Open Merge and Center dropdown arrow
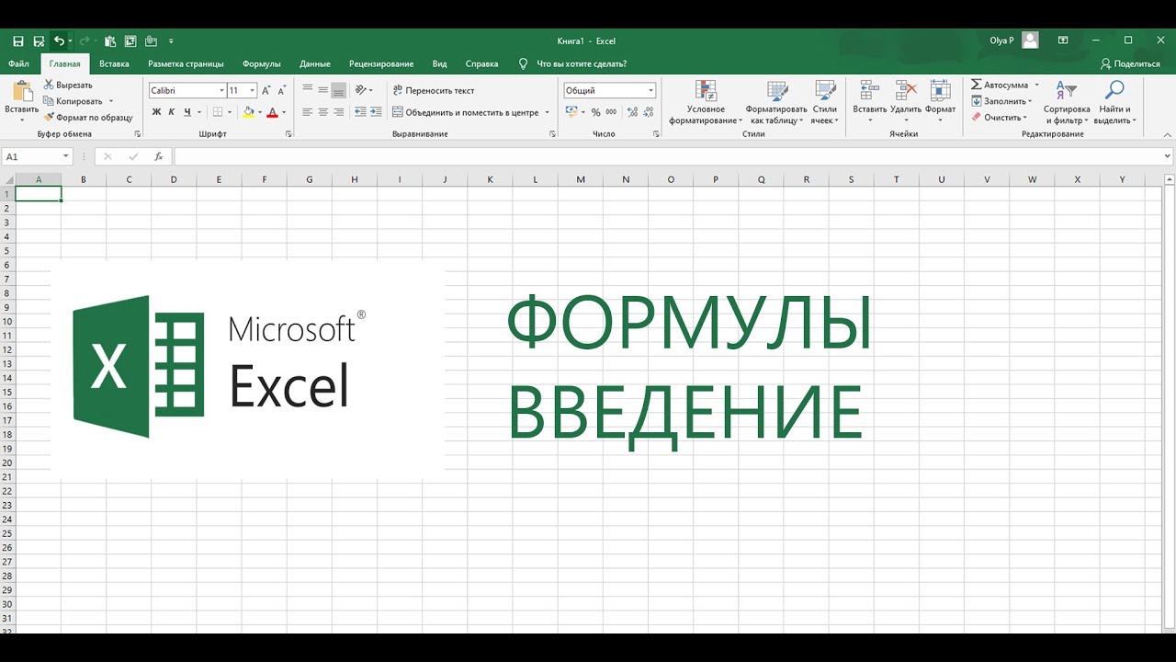The image size is (1176, 662). pos(548,112)
